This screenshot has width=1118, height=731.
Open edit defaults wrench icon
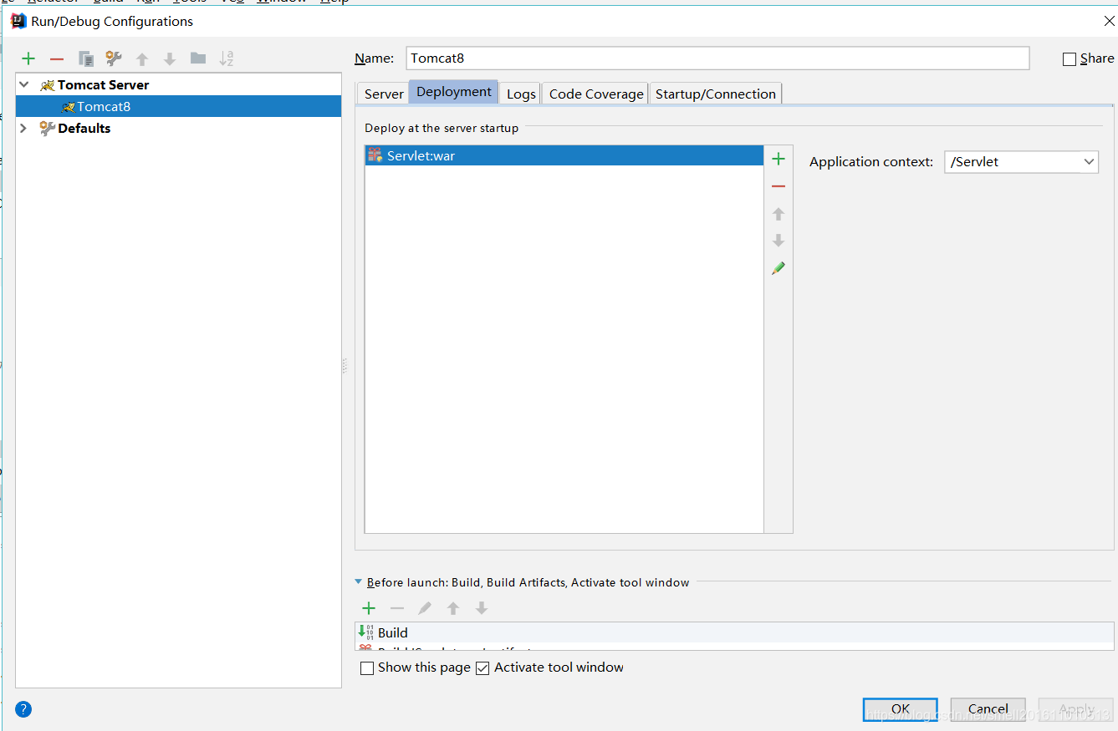point(114,58)
